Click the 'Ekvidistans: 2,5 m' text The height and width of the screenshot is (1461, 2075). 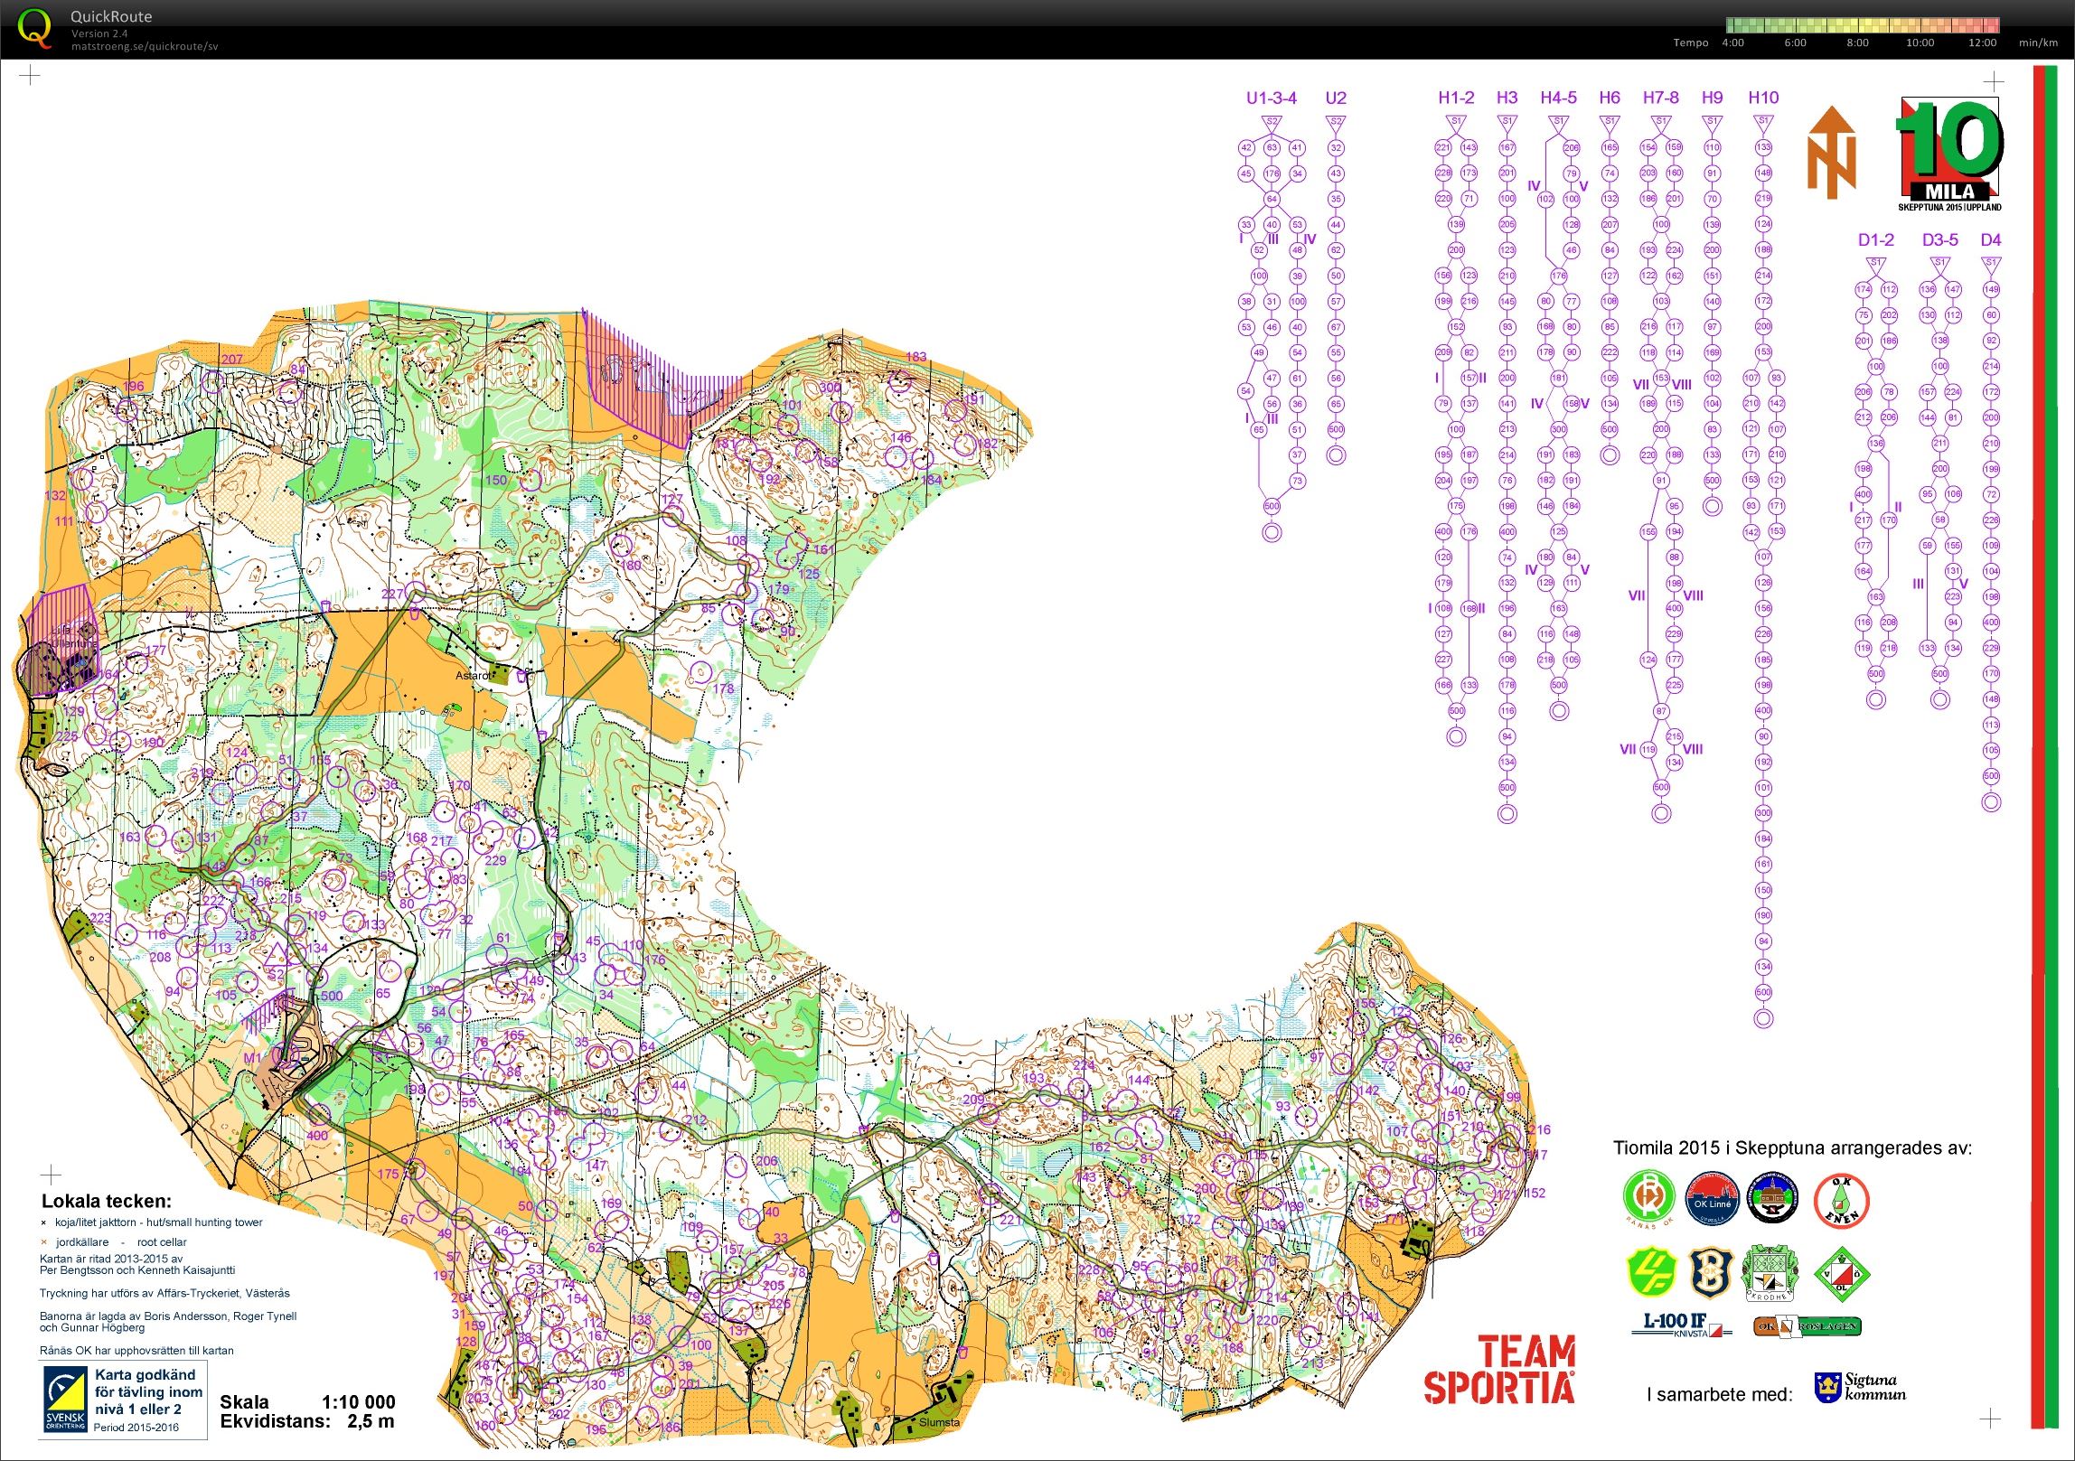[x=307, y=1421]
